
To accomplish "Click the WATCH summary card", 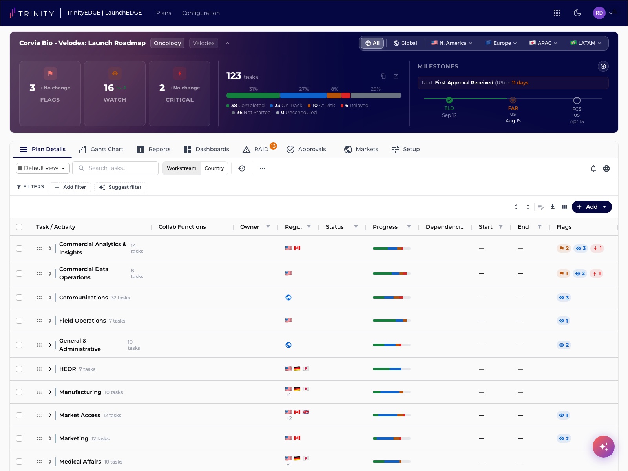I will [x=115, y=93].
